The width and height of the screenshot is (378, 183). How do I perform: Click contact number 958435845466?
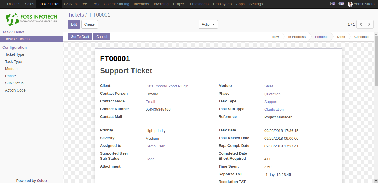tap(158, 110)
